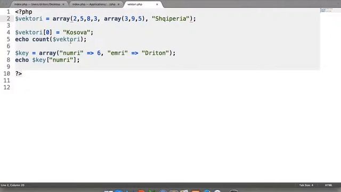Switch to the index.php Desktop tab
This screenshot has width=341, height=192.
pyautogui.click(x=37, y=4)
